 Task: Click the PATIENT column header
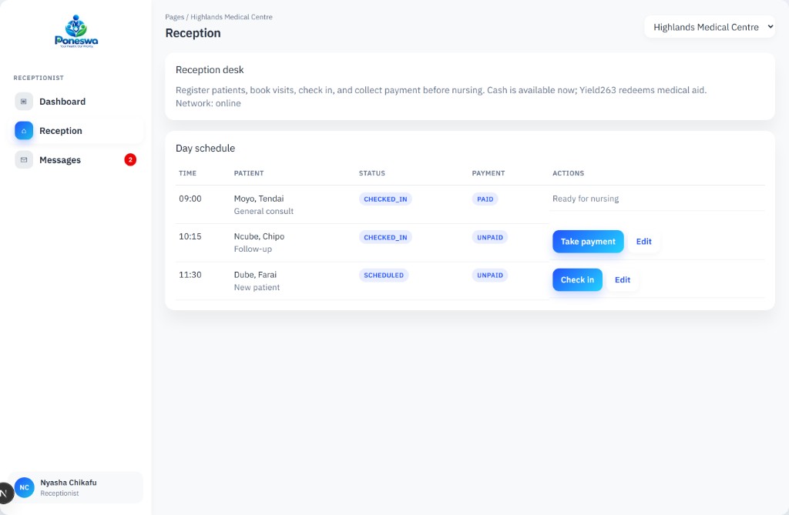tap(249, 173)
